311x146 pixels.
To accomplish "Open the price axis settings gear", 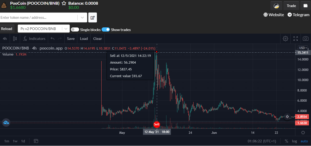I will coord(303,132).
